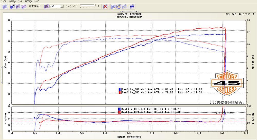Viewport: 257px width, 140px height.
Task: Open the ツール menu
Action: (20, 2)
